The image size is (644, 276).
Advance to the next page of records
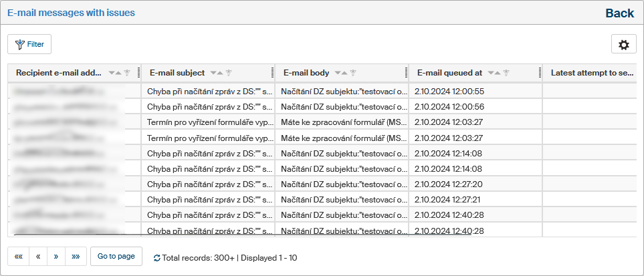tap(56, 257)
